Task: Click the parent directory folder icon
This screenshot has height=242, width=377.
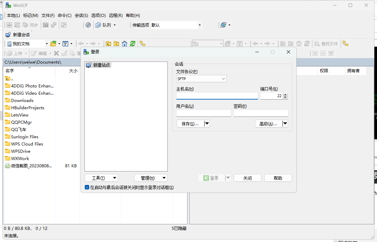Action: [x=109, y=44]
